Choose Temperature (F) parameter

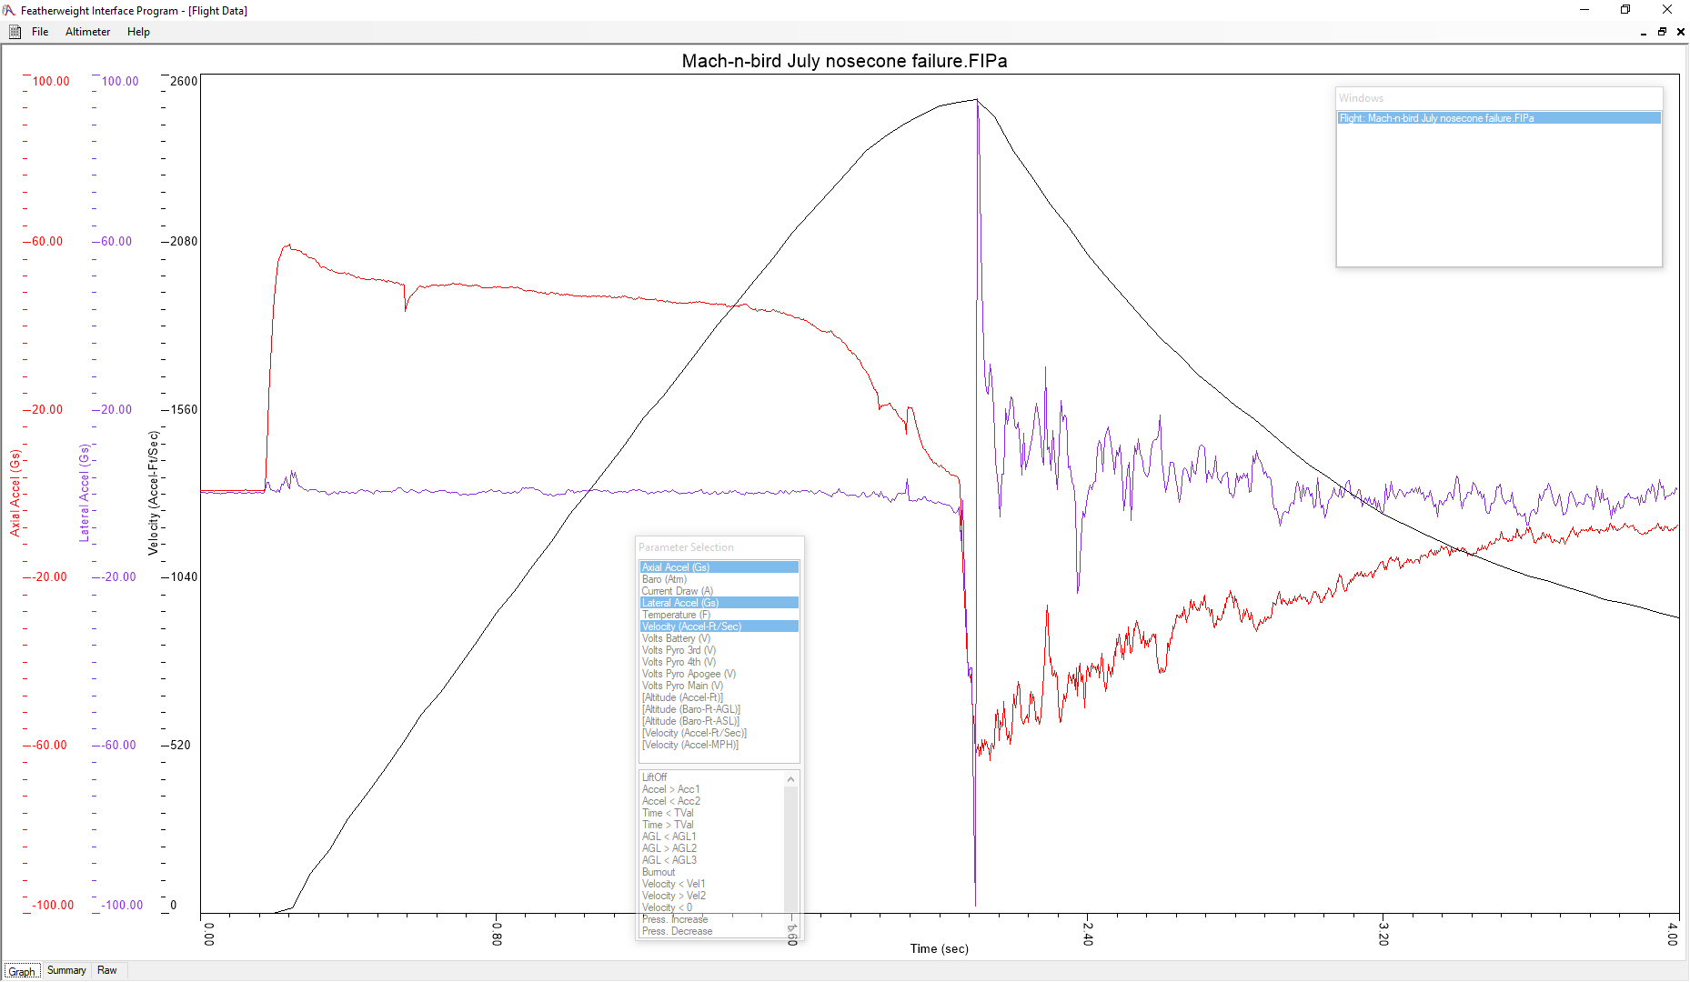click(676, 615)
